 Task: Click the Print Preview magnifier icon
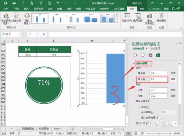pyautogui.click(x=50, y=3)
